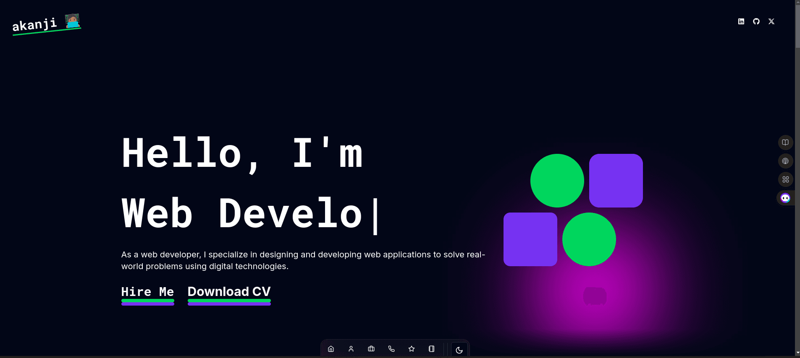
Task: Click the scrollbar up arrow
Action: 797,3
